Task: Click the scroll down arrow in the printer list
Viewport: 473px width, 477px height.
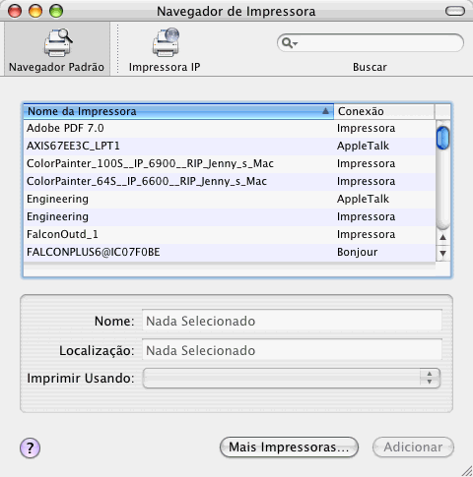Action: click(x=442, y=253)
